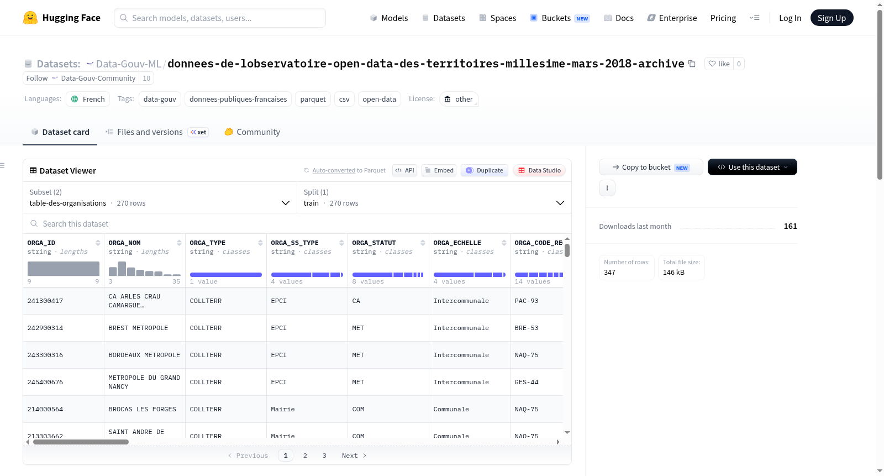Duplicate this dataset
Screen dimensions: 884x476
(485, 170)
